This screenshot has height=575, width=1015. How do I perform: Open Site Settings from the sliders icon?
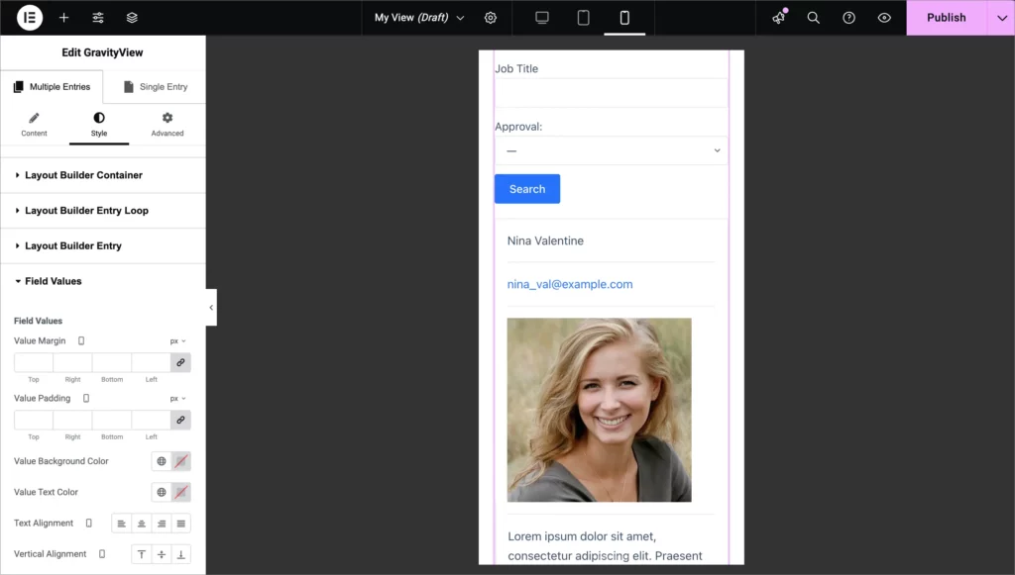[96, 17]
